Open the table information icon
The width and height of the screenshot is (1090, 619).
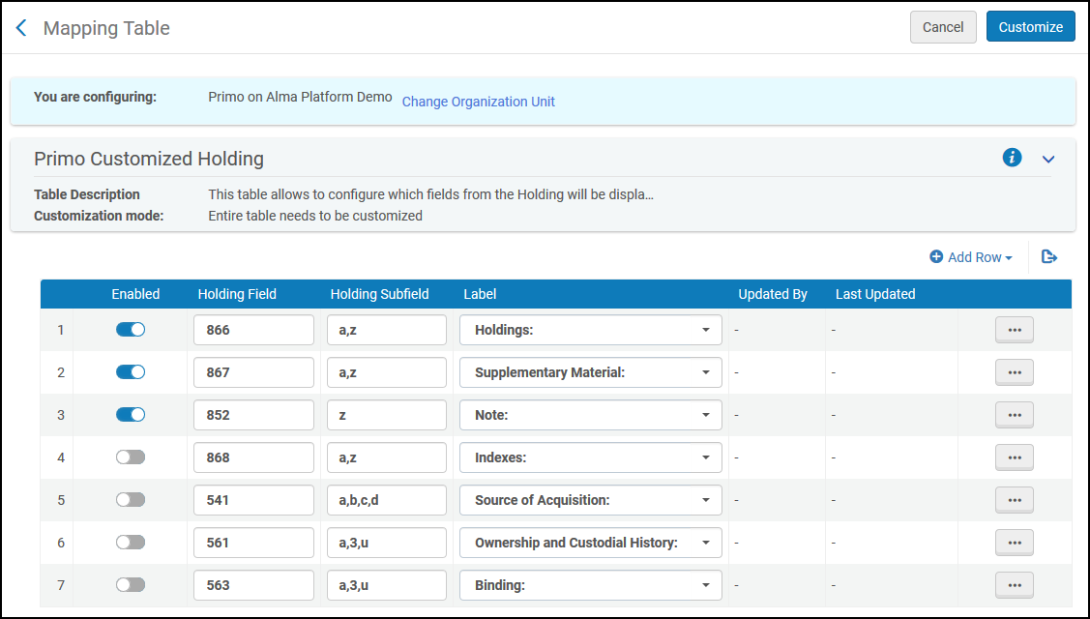pos(1012,158)
